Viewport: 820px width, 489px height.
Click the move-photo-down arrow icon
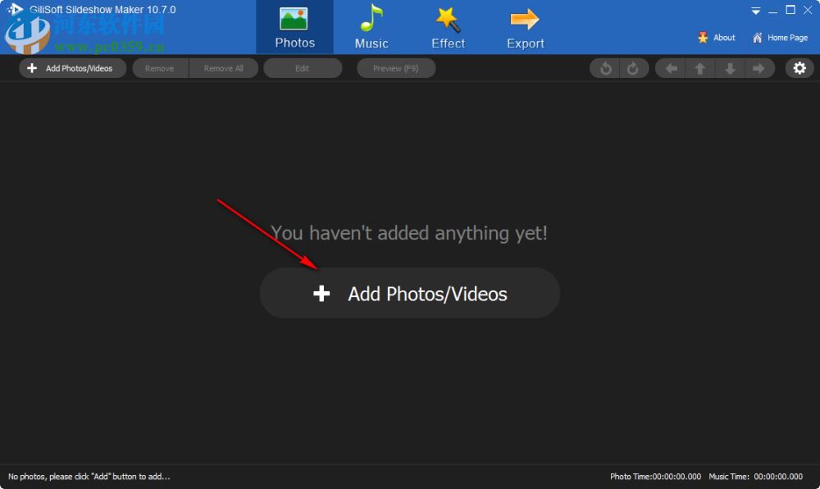pos(730,68)
